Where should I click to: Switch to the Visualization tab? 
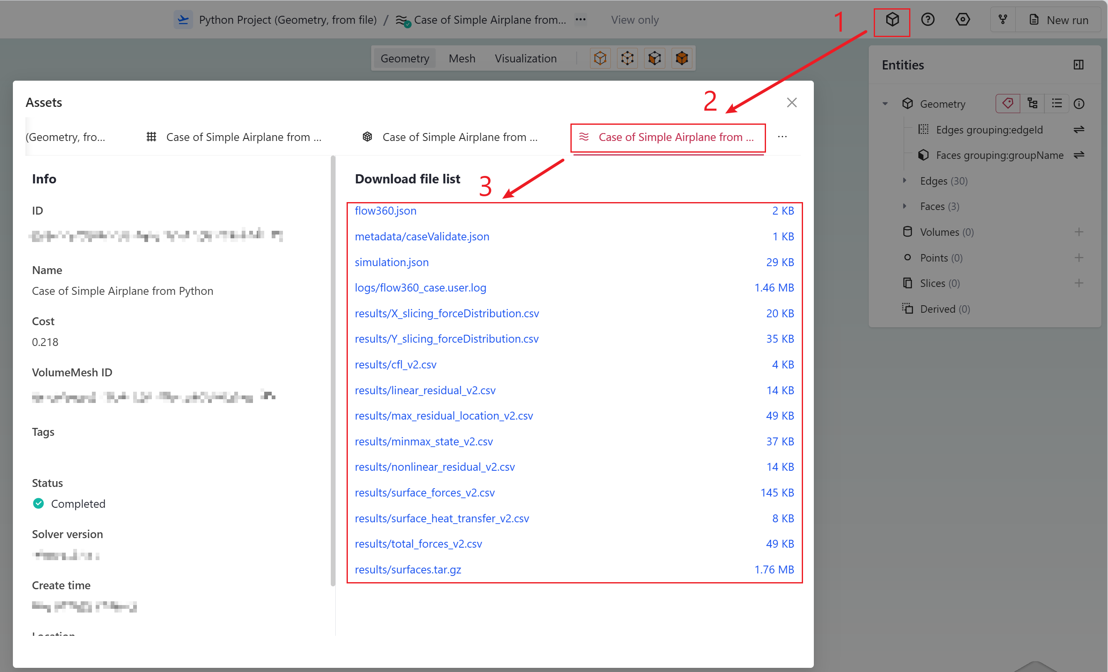[525, 59]
